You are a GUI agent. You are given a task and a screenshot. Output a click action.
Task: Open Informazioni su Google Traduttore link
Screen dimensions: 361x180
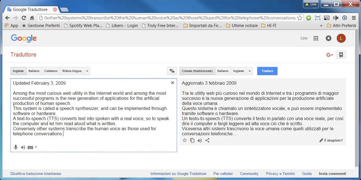click(178, 174)
